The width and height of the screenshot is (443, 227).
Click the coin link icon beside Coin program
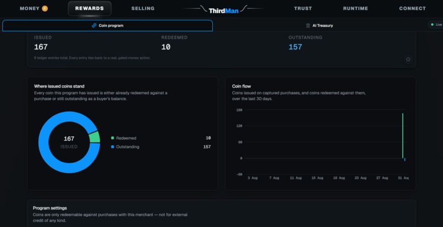[94, 25]
